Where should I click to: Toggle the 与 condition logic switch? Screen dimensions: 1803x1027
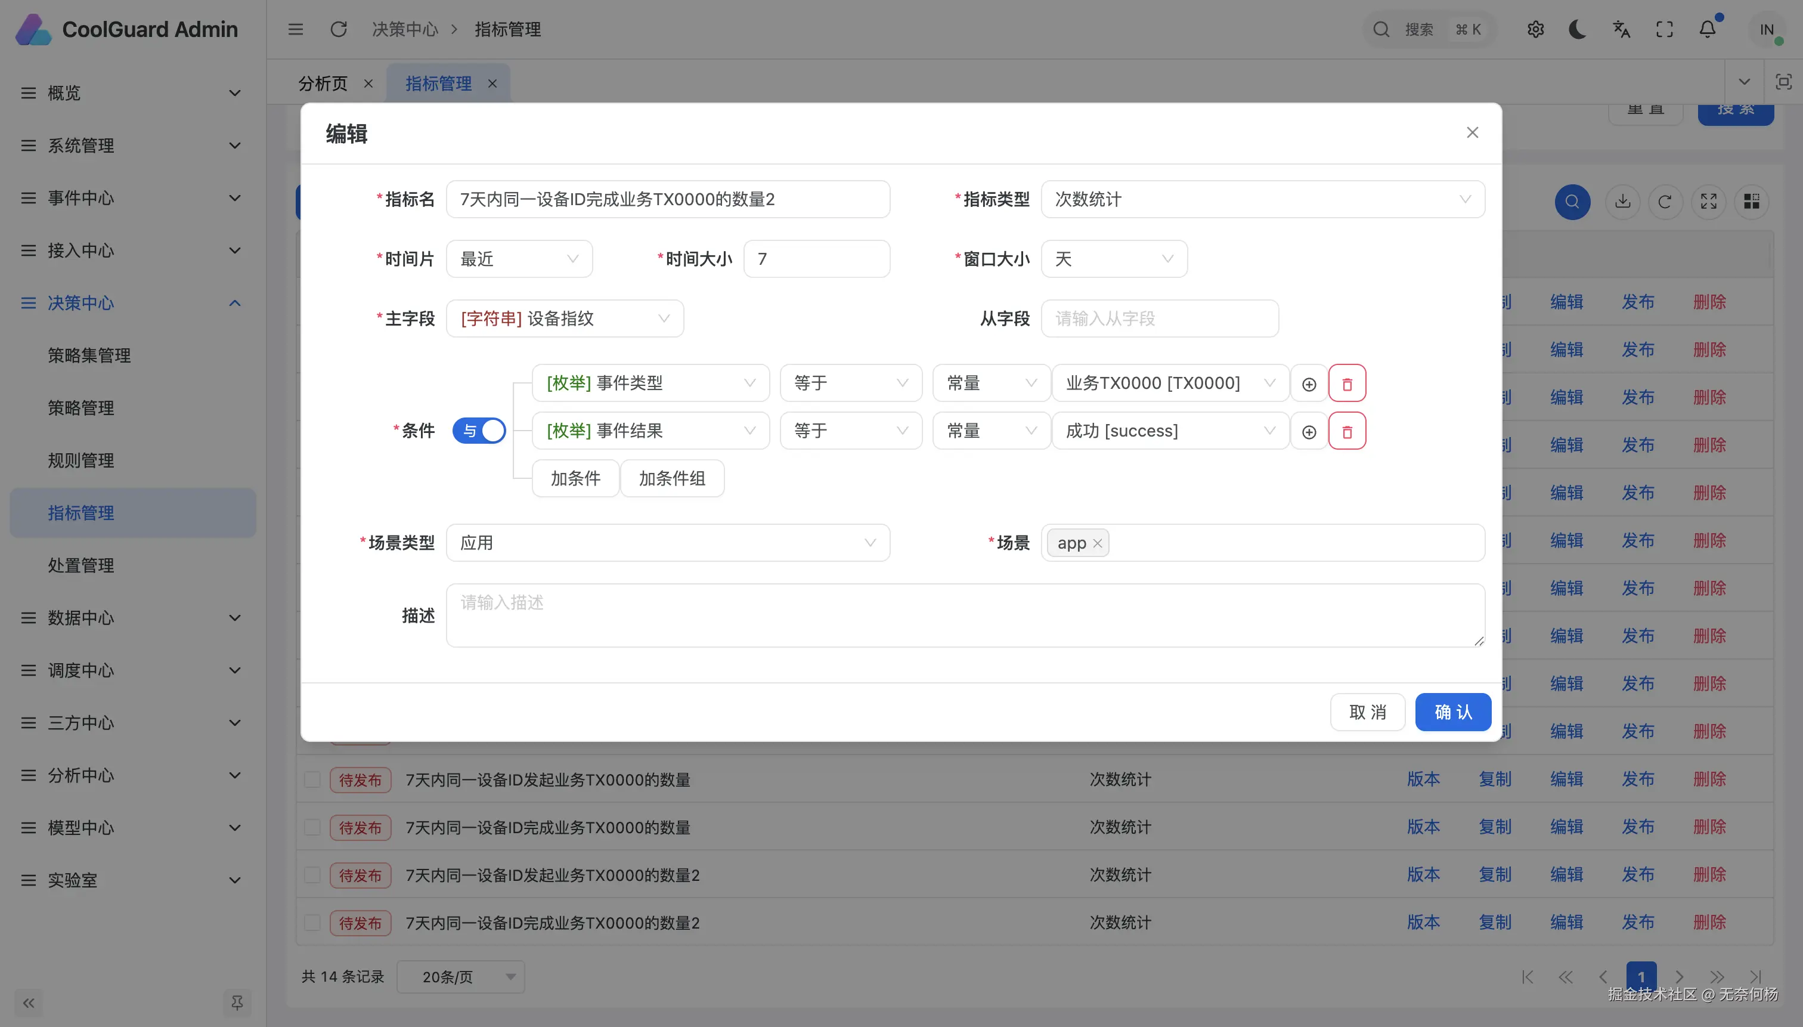click(x=479, y=431)
